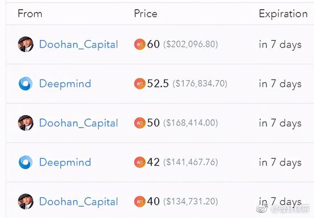Open Doohan_Capital profile from $168,414.00 offer
The width and height of the screenshot is (314, 218).
coord(79,123)
